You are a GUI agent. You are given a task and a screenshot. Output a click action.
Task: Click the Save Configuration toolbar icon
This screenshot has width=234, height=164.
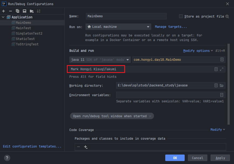coord(25,11)
